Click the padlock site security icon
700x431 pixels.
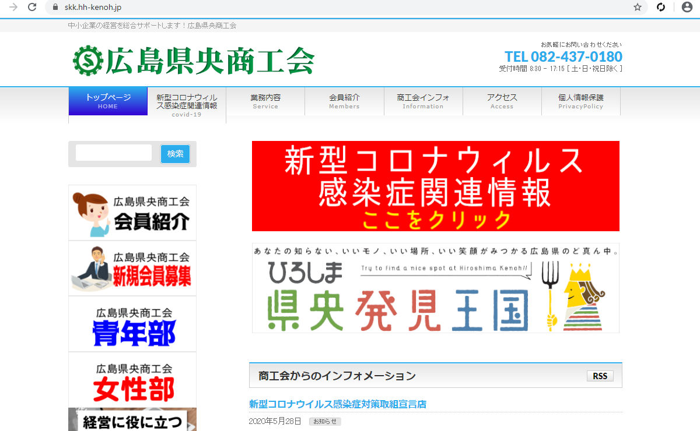click(x=55, y=7)
